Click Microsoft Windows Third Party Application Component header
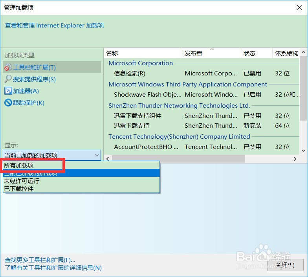Viewport: 308px width, 277px height. click(x=188, y=84)
